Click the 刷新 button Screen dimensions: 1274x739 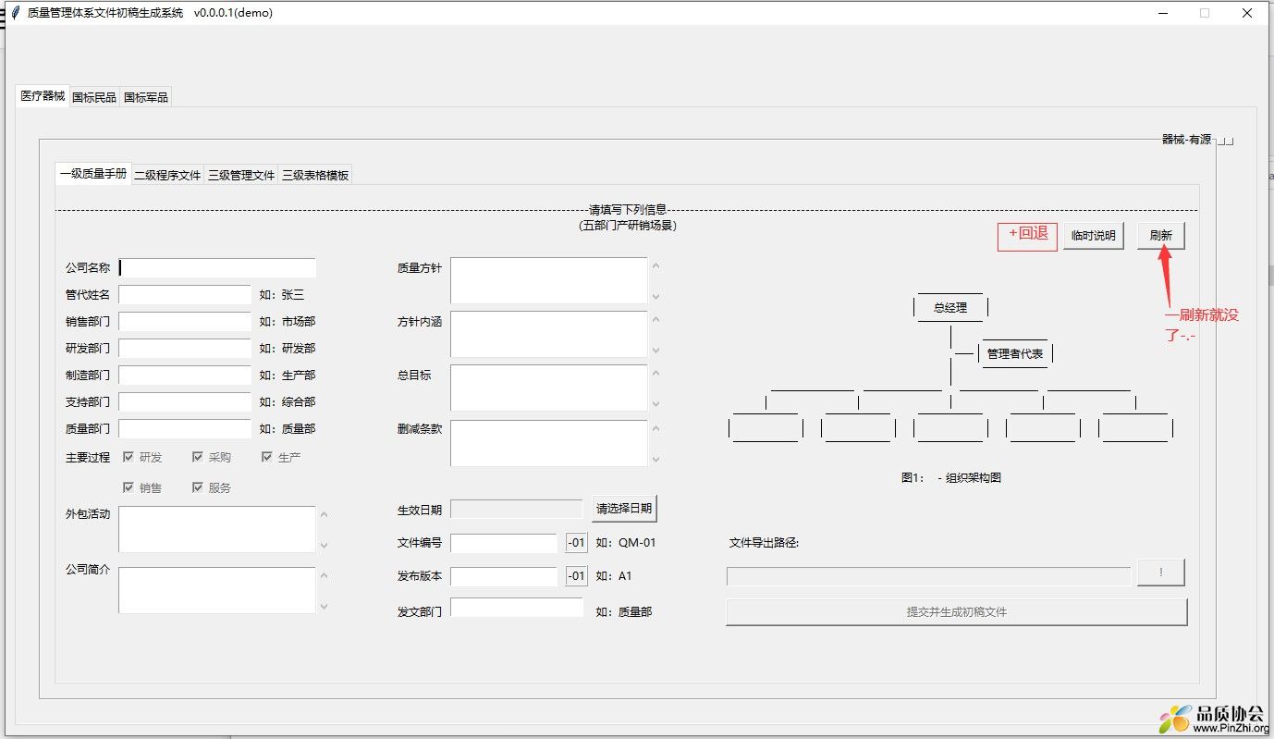point(1161,236)
